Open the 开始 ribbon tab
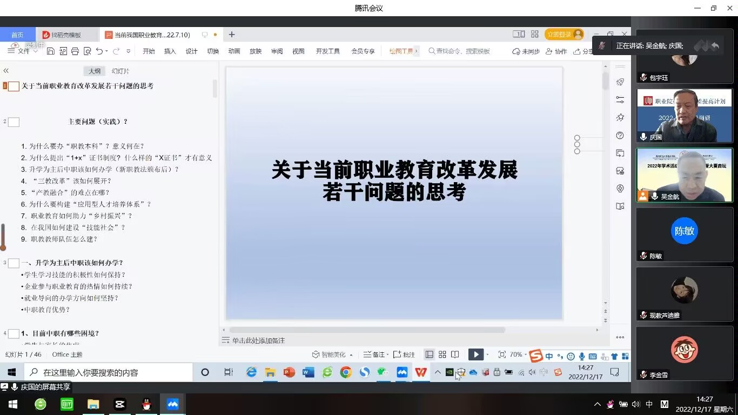 149,51
